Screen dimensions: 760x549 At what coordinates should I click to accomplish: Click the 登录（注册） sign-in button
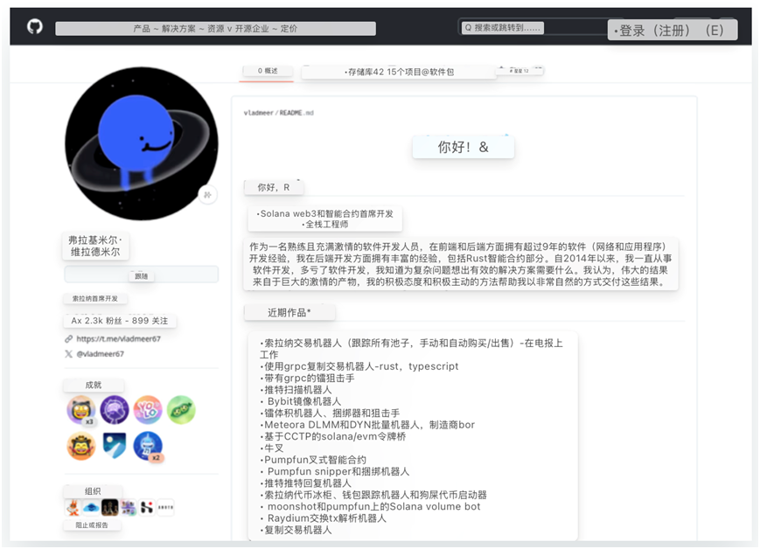pyautogui.click(x=673, y=30)
